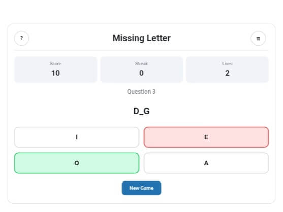This screenshot has height=212, width=283.
Task: Click the Score label text
Action: coord(55,64)
